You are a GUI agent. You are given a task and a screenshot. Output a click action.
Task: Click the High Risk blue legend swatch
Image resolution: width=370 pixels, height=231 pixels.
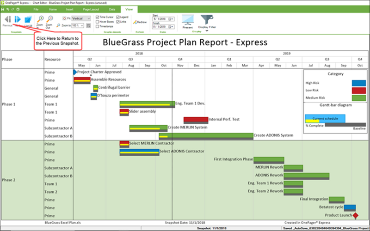(359, 83)
